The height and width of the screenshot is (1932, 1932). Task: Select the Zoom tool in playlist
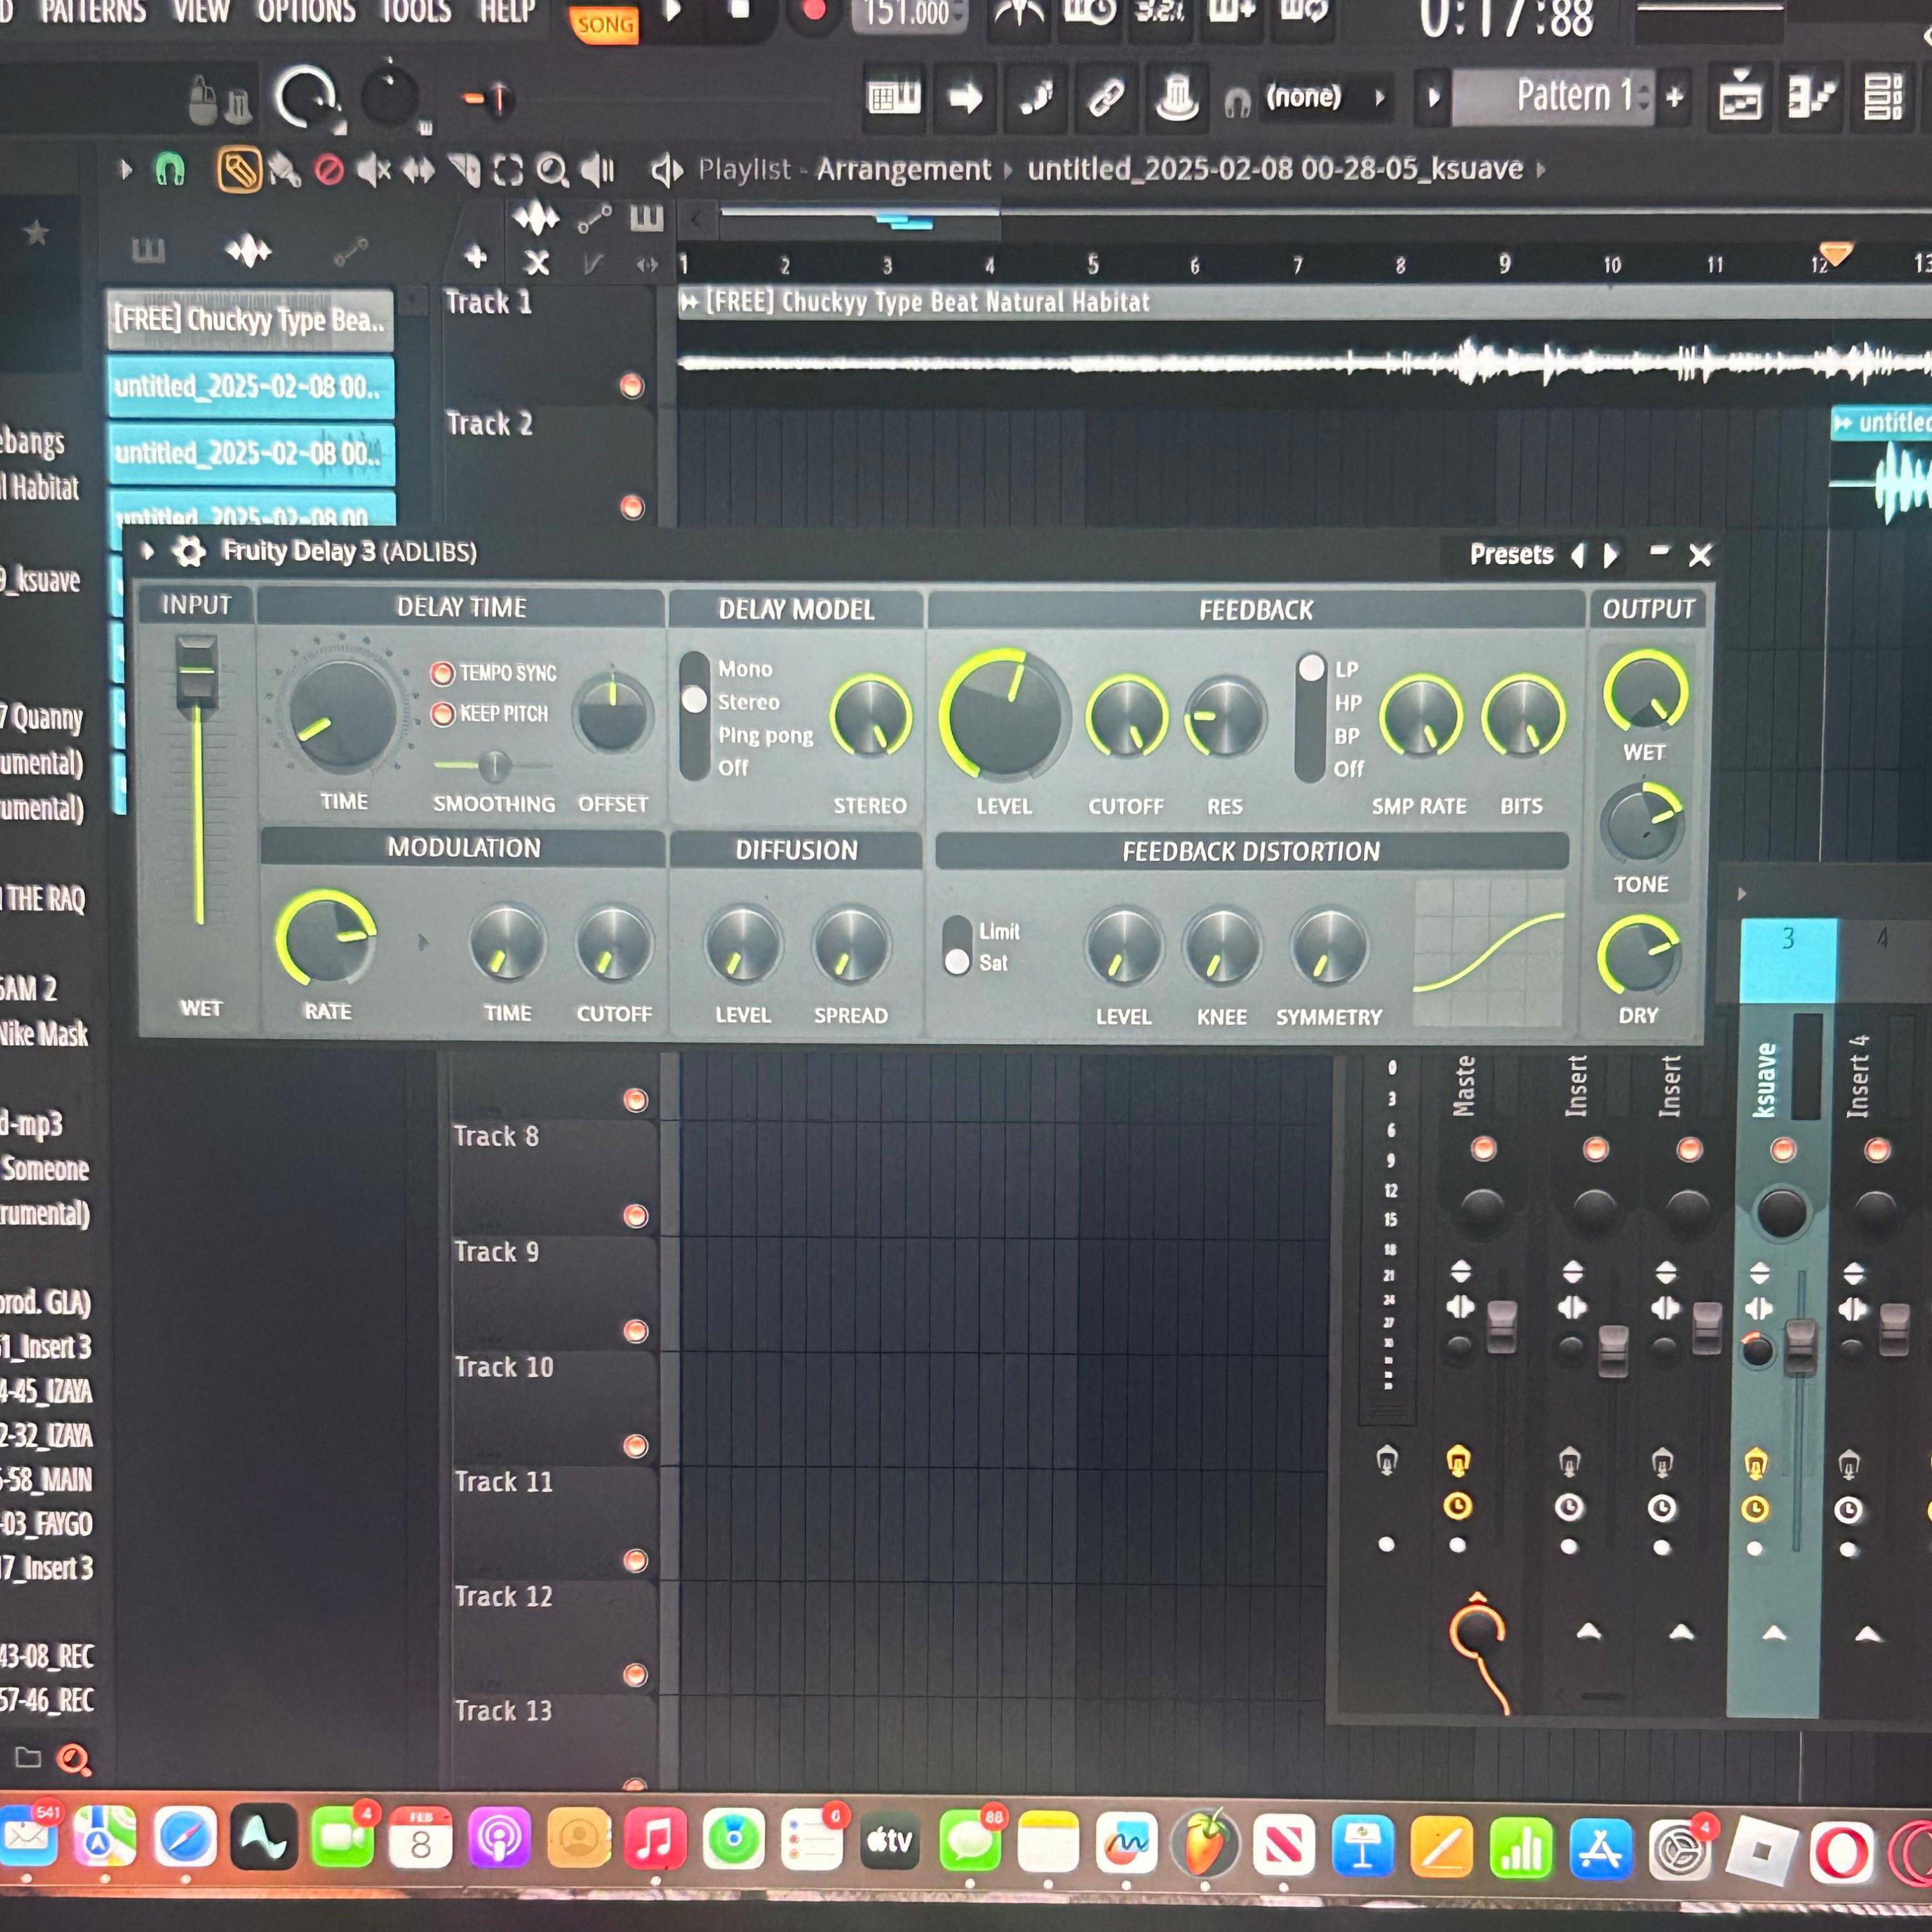(x=552, y=171)
